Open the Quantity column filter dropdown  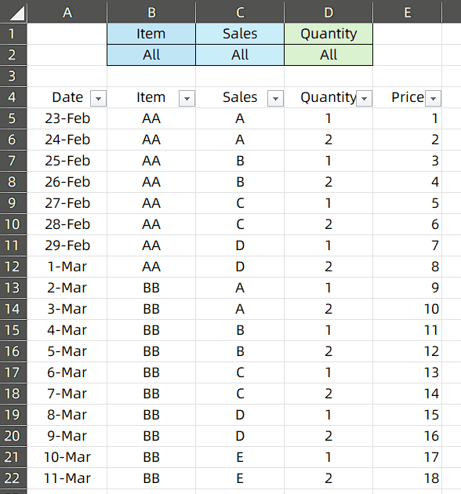tap(364, 98)
